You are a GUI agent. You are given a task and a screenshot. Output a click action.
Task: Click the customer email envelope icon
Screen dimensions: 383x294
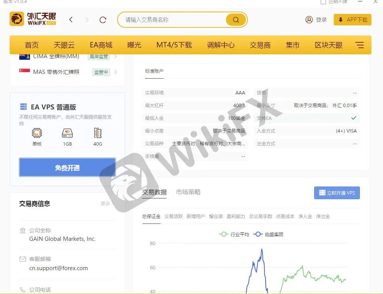coord(23,259)
